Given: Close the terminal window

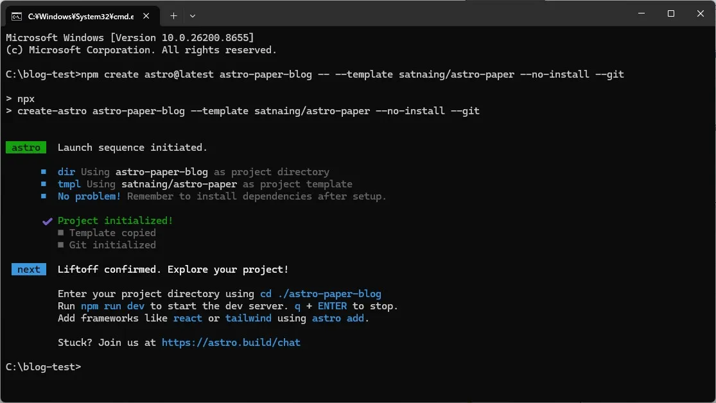Looking at the screenshot, I should [x=701, y=13].
